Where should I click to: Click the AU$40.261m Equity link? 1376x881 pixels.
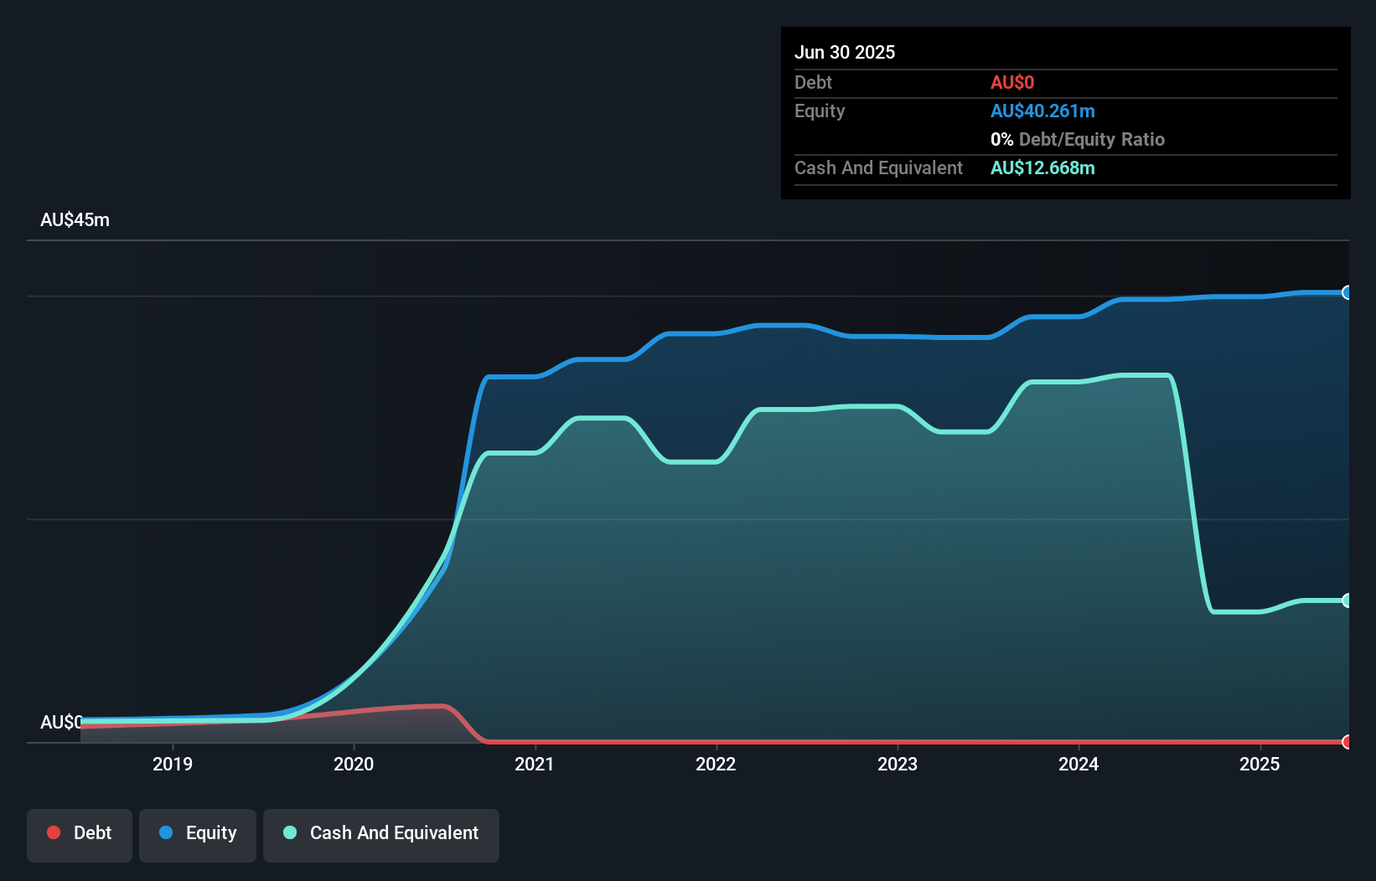(1042, 111)
